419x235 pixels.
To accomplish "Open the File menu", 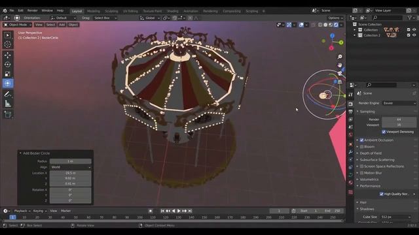I will (x=12, y=10).
